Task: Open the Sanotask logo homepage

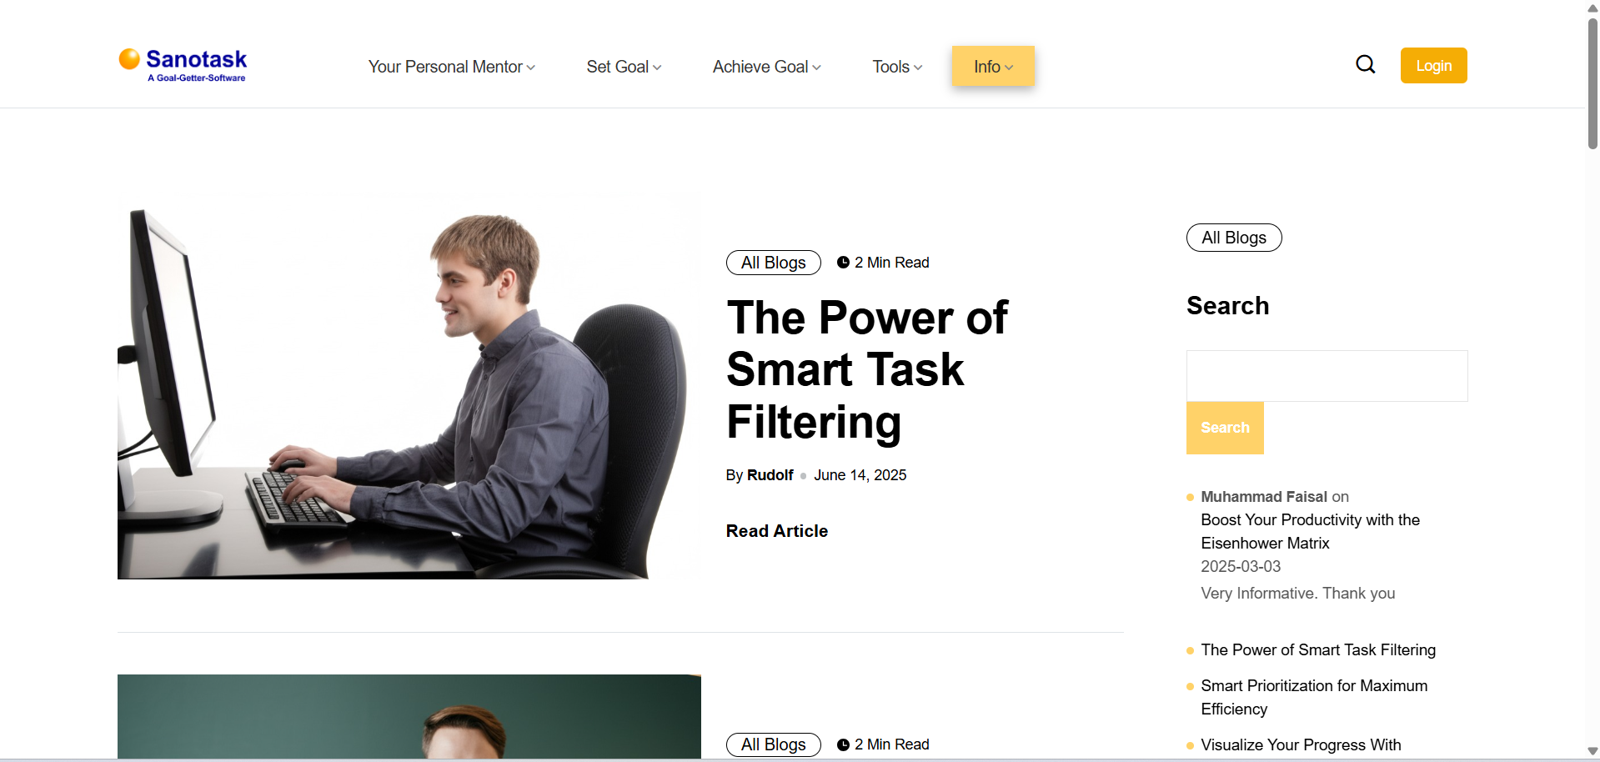Action: 183,65
